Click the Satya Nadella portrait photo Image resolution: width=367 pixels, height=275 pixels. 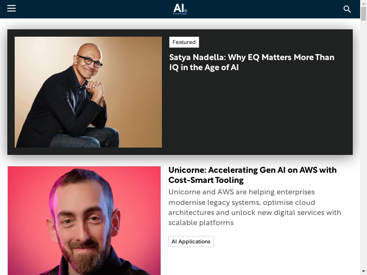(88, 92)
